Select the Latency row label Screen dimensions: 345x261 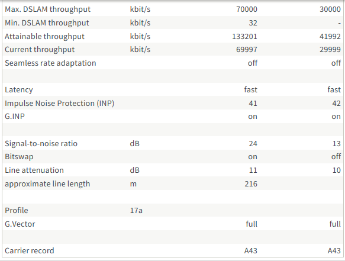tap(19, 90)
